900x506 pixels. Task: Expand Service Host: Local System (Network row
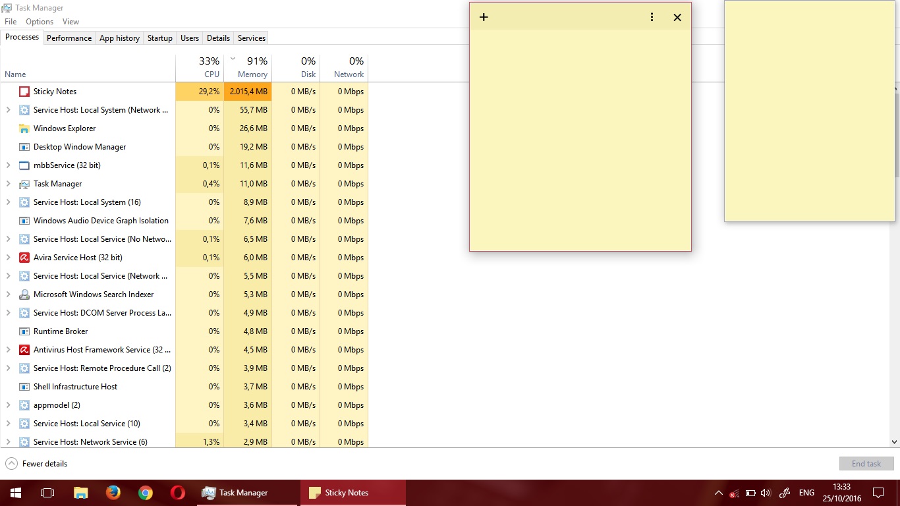[8, 110]
